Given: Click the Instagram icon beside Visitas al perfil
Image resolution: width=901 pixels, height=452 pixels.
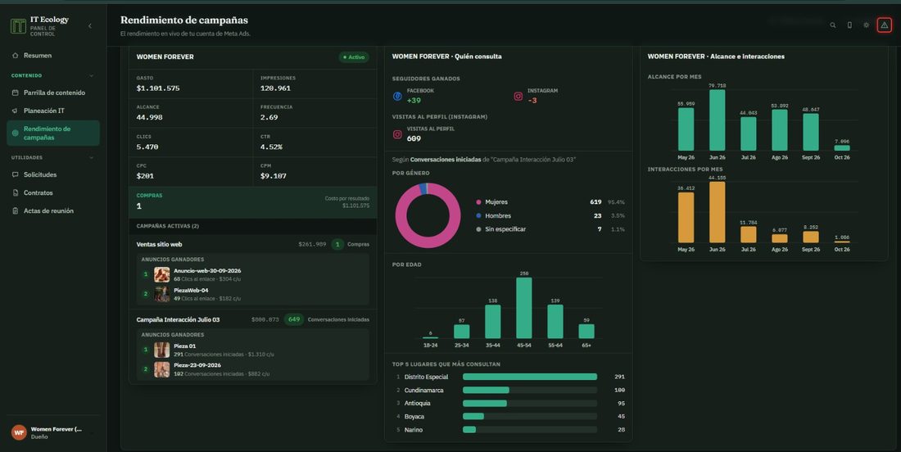Looking at the screenshot, I should click(397, 134).
